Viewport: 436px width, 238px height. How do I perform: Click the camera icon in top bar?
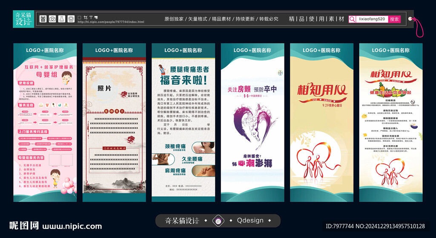point(52,19)
